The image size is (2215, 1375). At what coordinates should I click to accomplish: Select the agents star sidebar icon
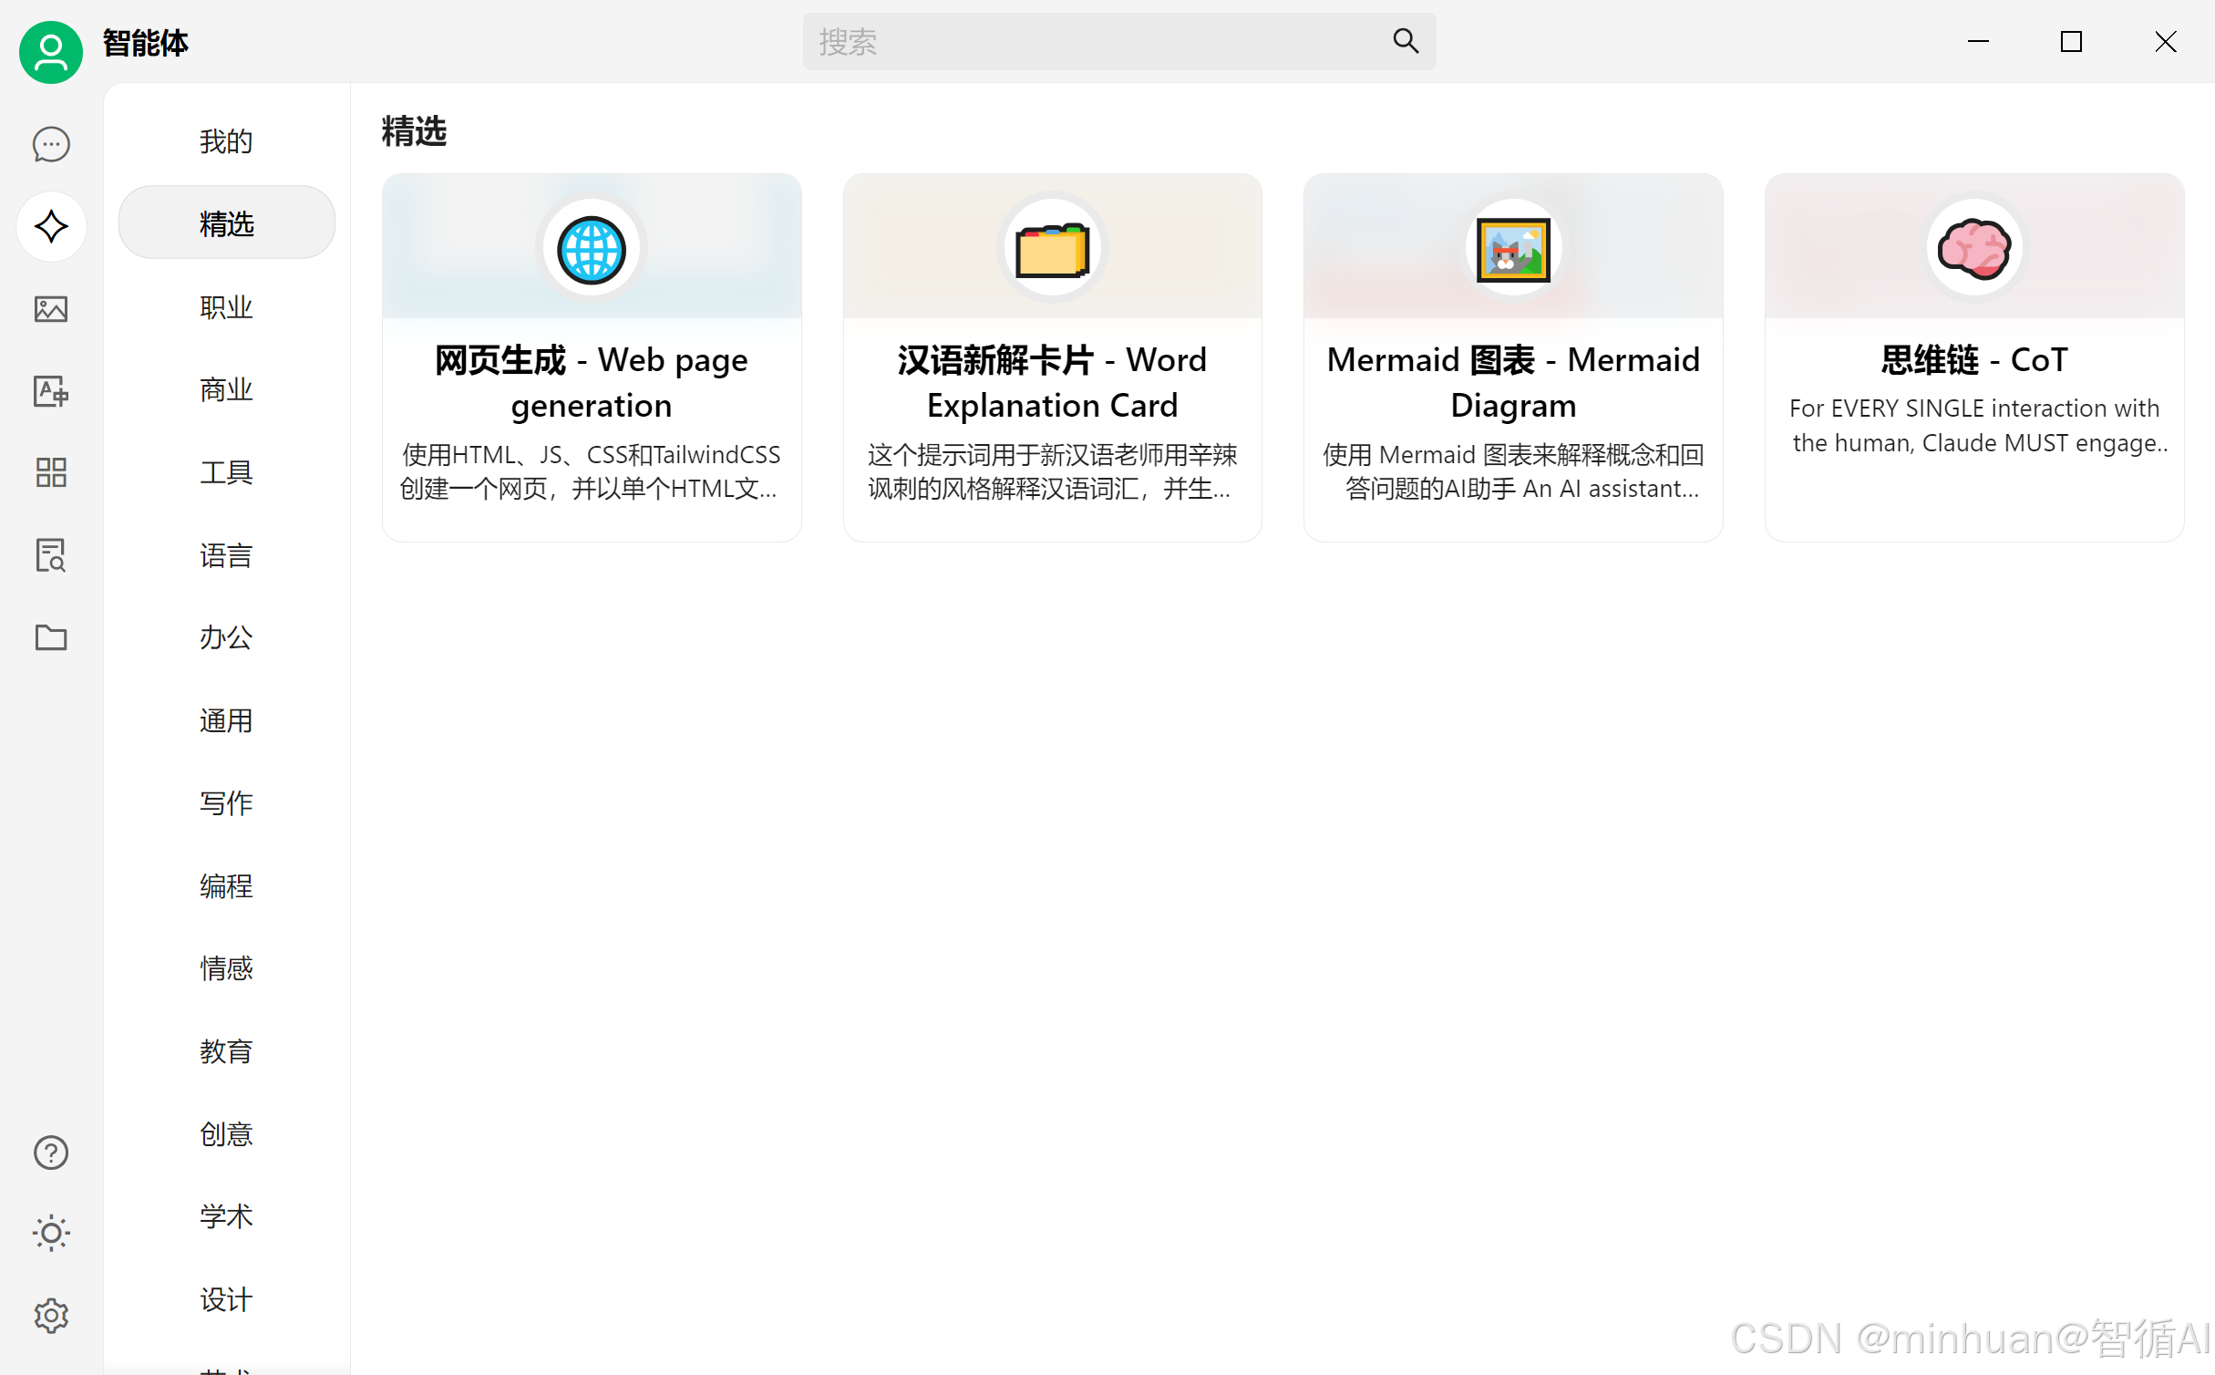pyautogui.click(x=51, y=226)
